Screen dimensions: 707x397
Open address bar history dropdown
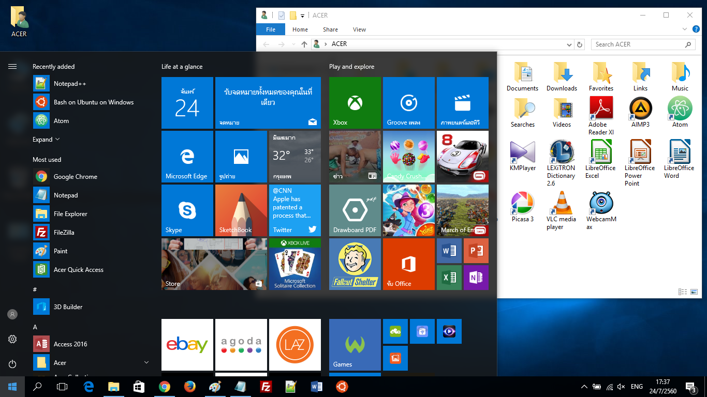pyautogui.click(x=569, y=44)
